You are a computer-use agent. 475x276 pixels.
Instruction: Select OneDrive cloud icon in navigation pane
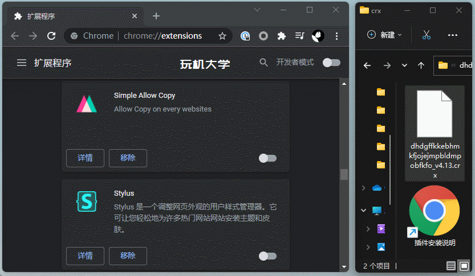(377, 188)
